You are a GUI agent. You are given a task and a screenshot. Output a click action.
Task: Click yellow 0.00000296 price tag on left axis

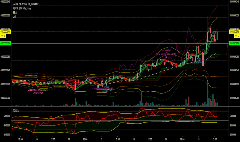coord(5,31)
